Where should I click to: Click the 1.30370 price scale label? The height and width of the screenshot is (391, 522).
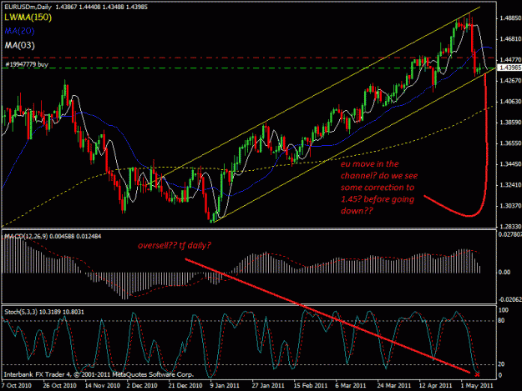click(510, 206)
